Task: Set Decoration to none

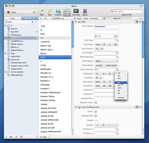Action: (x=98, y=82)
